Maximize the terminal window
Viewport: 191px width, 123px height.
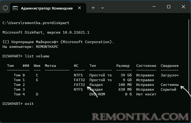coord(169,7)
